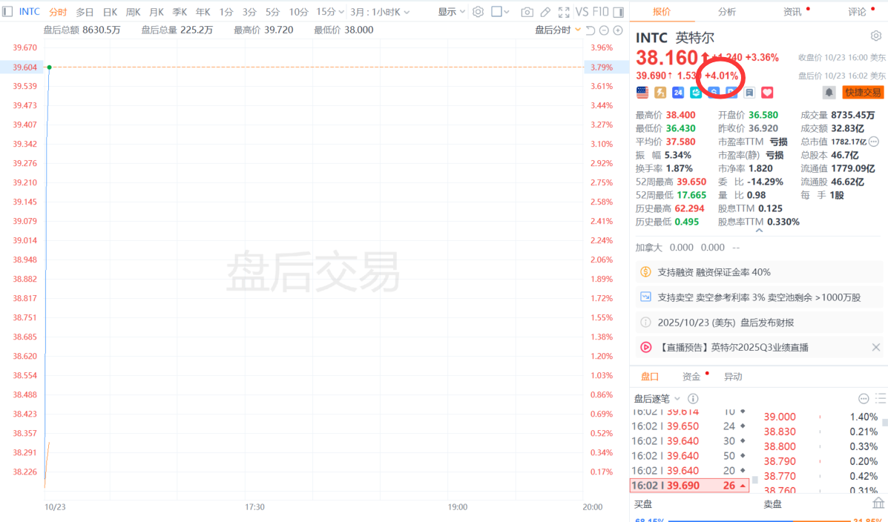Expand the 15分 interval dropdown
The width and height of the screenshot is (888, 522).
click(x=330, y=12)
